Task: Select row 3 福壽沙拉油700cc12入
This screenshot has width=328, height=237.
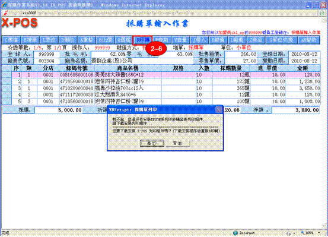Action: (165, 89)
